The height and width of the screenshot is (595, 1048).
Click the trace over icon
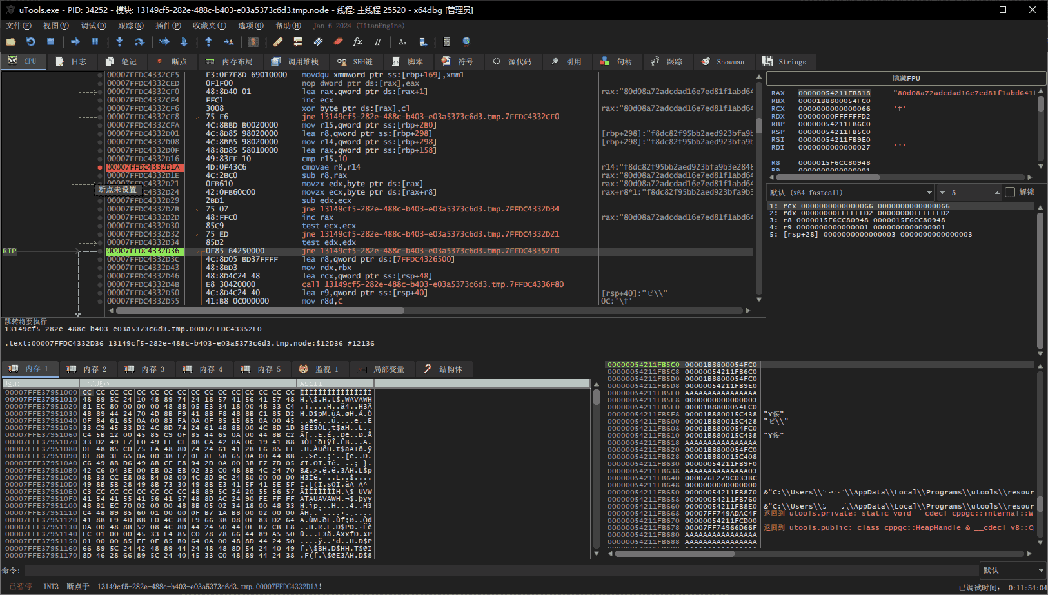pos(184,42)
